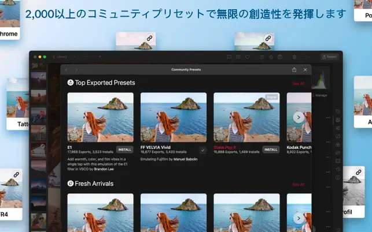372x232 pixels.
Task: Click the link icon on the FR4 card
Action: (x=16, y=175)
